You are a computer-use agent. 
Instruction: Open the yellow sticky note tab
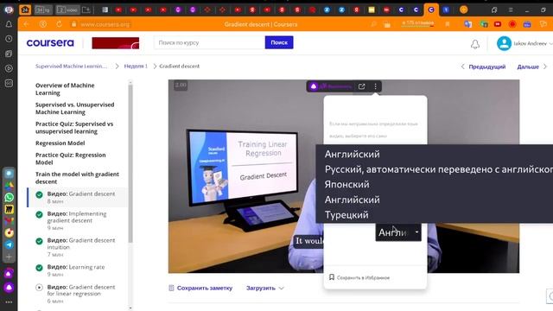[372, 10]
